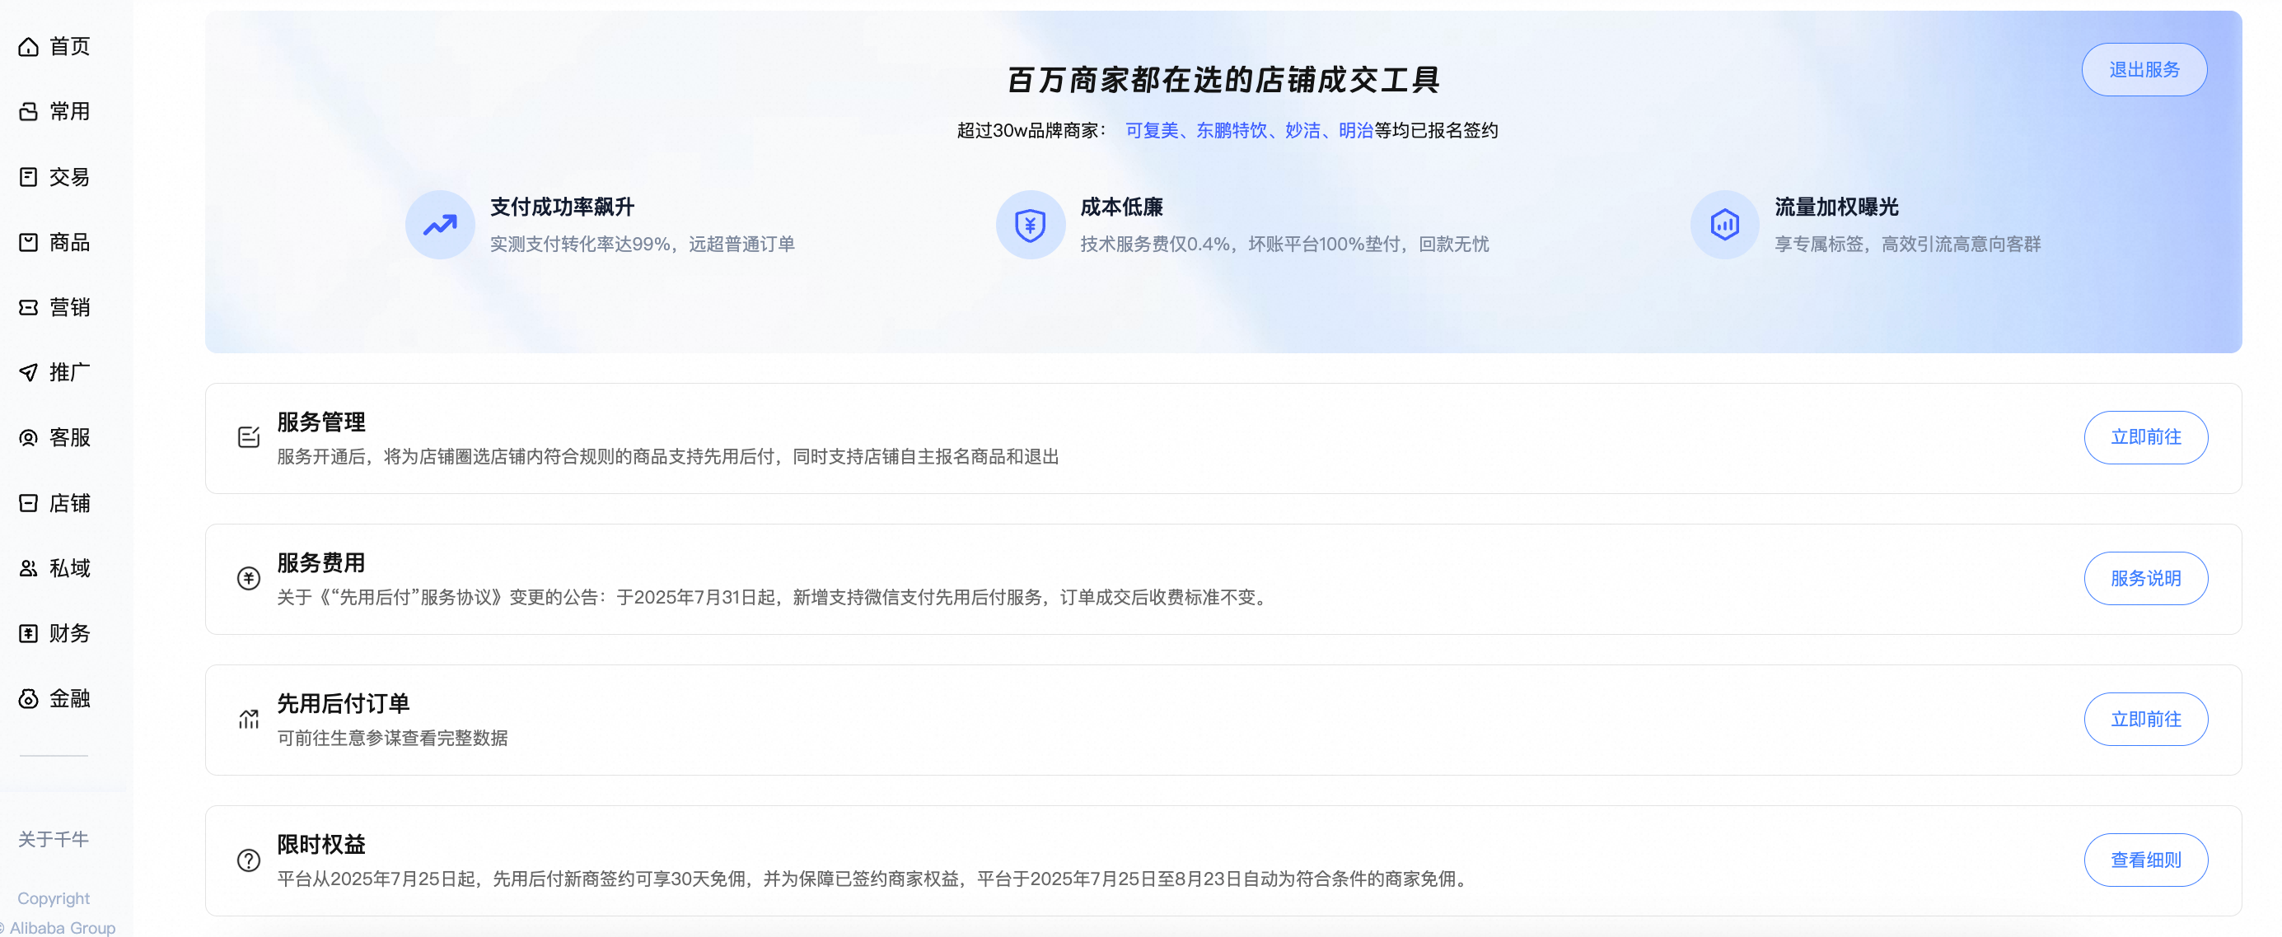Click the rising-arrow icon for 支付成功率飙升

[x=440, y=225]
